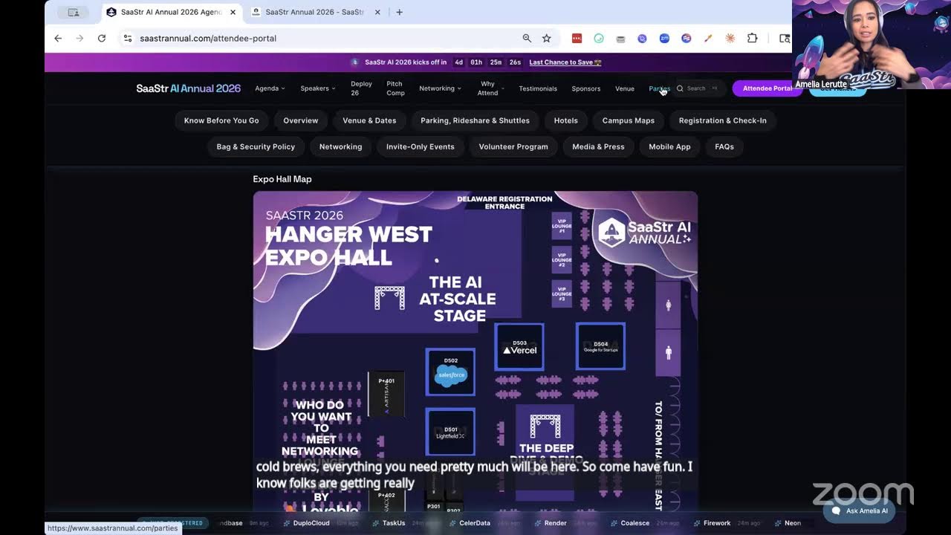Click the Amelia Lerutte webcam video thumbnail
The height and width of the screenshot is (535, 951).
[x=872, y=45]
